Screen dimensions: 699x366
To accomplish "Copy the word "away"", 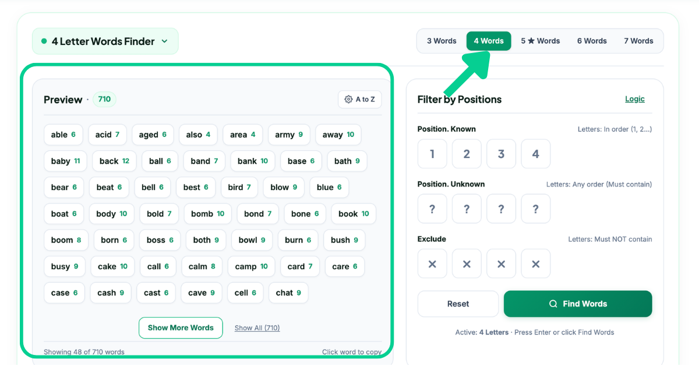I will (338, 135).
